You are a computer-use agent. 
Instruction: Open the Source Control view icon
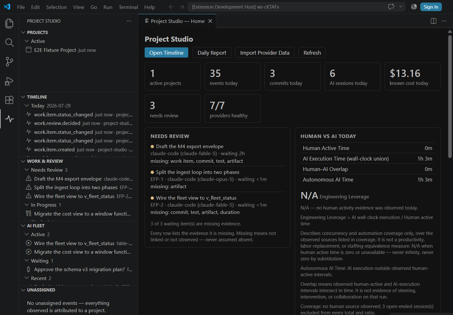tap(10, 62)
